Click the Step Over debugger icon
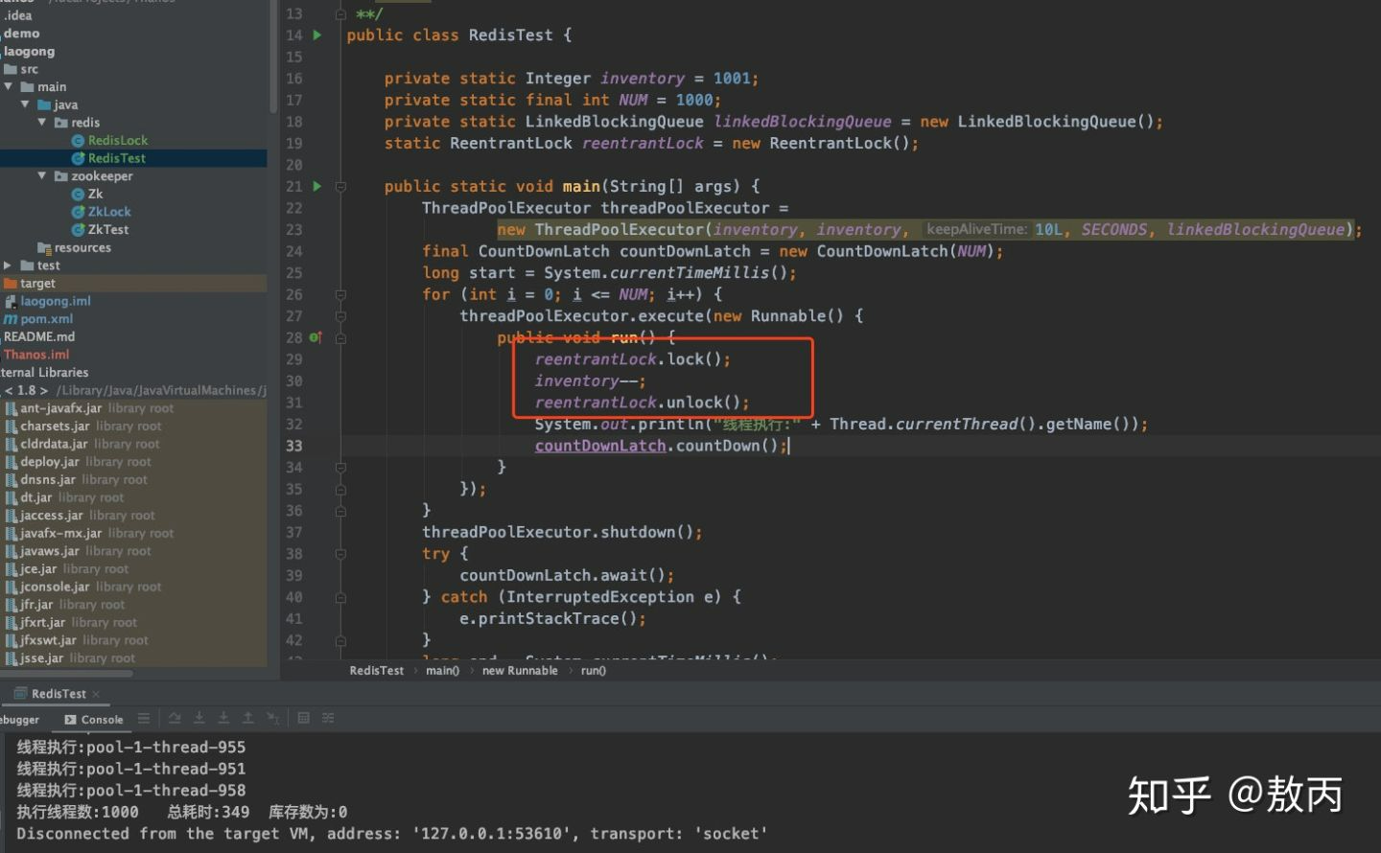Screen dimensions: 1381x853 pyautogui.click(x=175, y=718)
